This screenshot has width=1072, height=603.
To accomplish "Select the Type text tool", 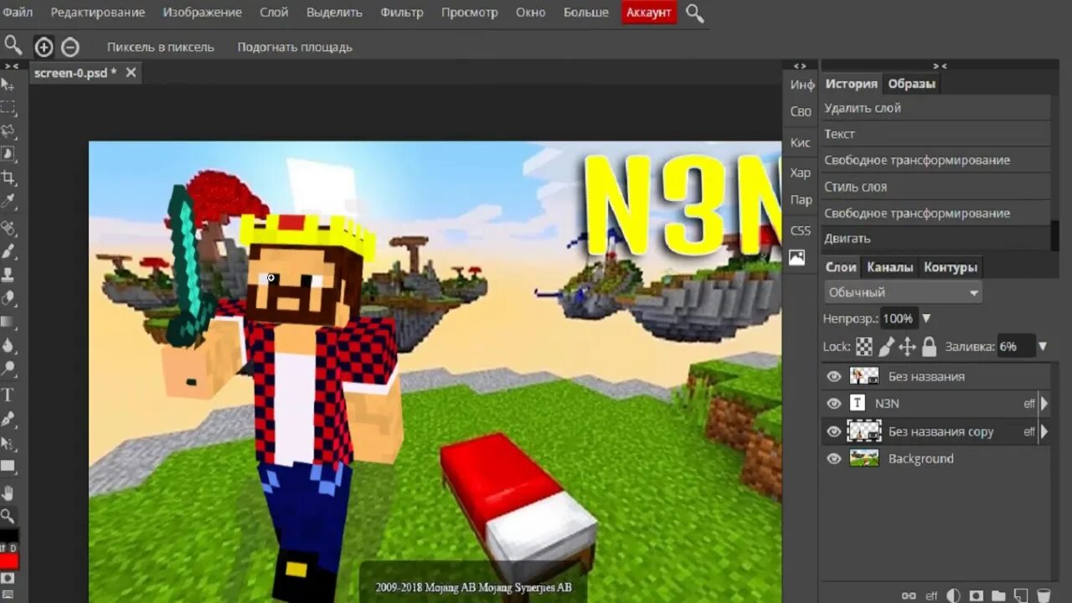I will (x=8, y=394).
